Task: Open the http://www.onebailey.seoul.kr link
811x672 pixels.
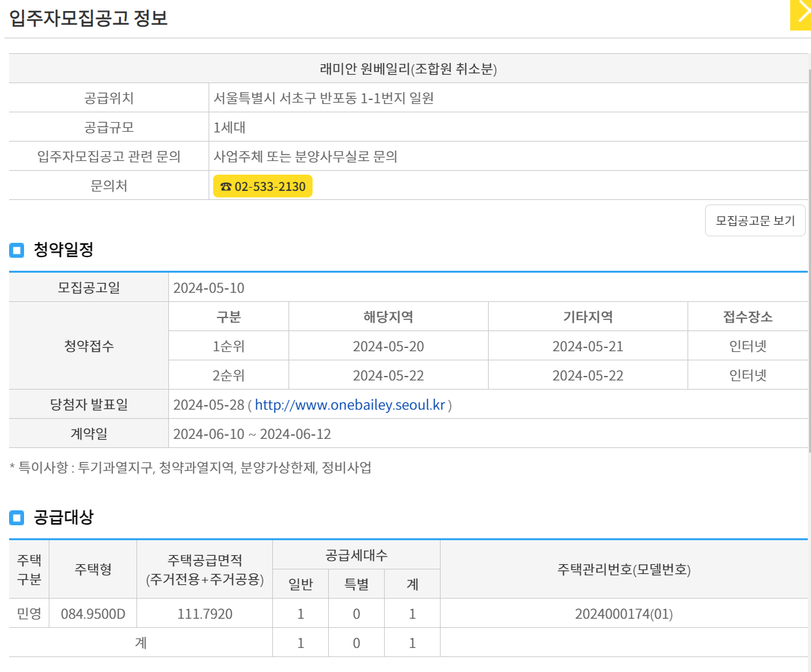Action: click(x=350, y=405)
